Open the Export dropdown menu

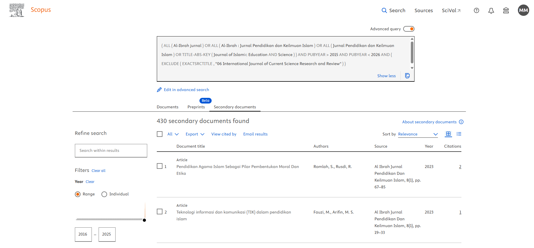click(195, 134)
